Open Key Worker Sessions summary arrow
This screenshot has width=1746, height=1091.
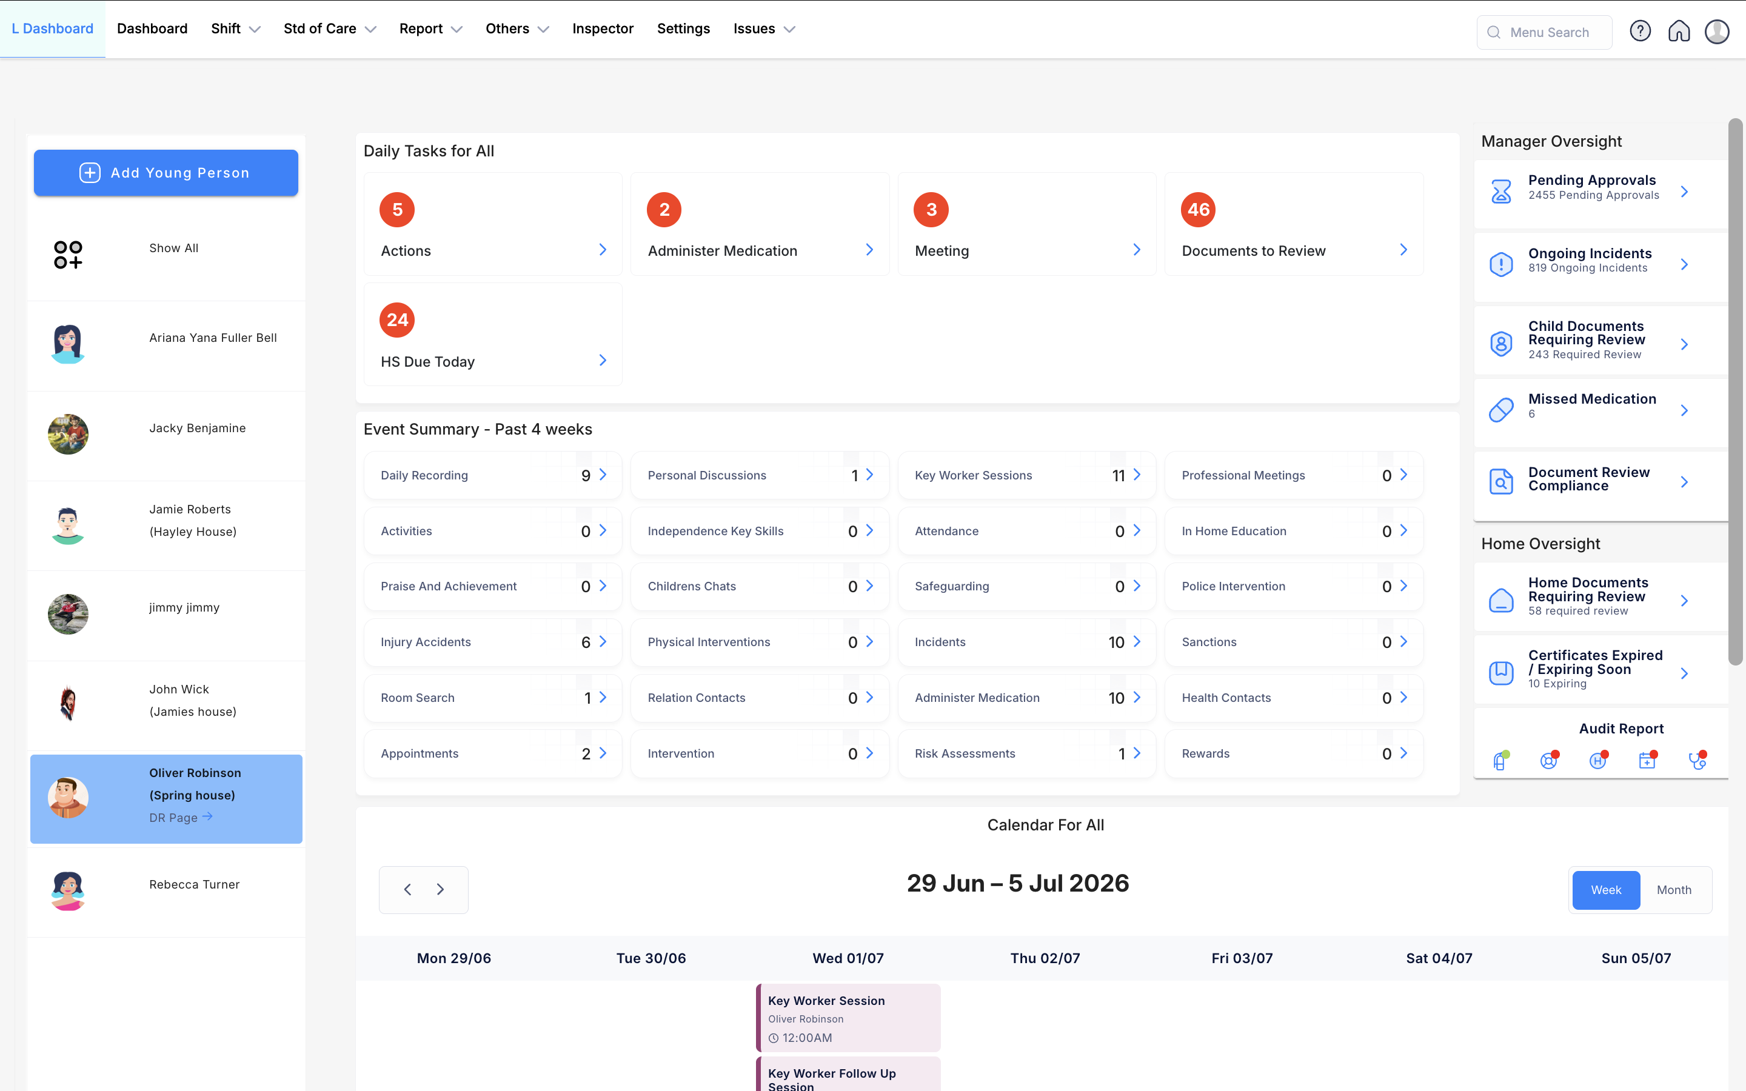1136,475
